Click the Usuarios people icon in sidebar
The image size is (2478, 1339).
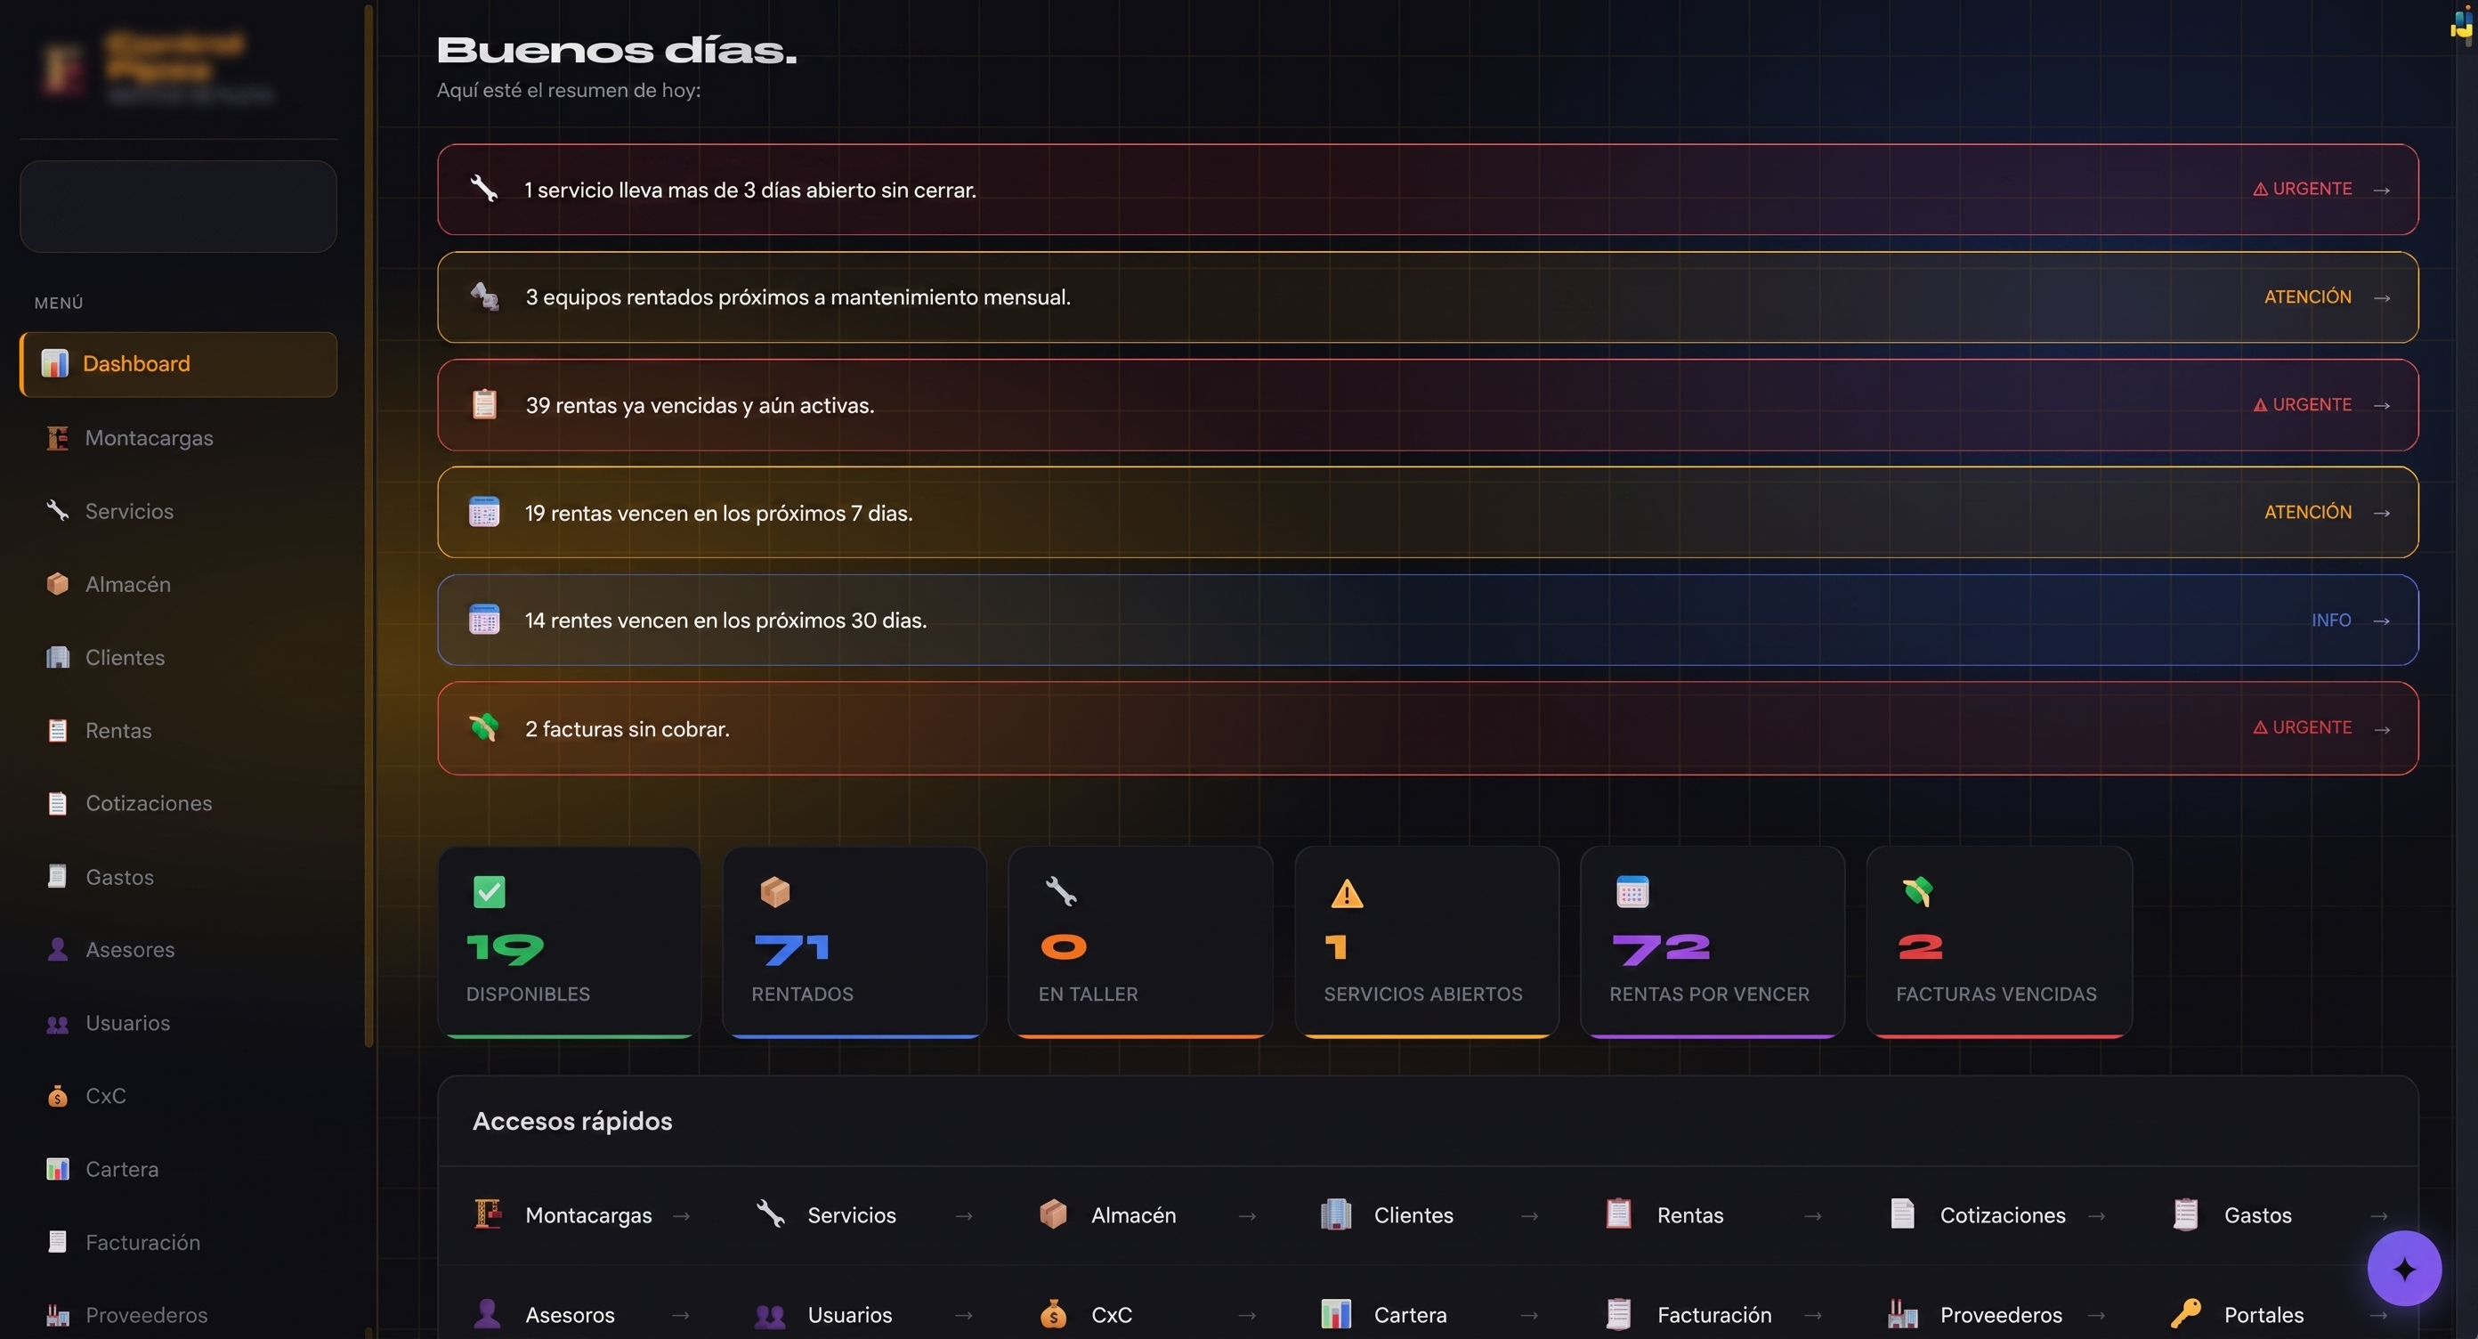click(x=58, y=1023)
